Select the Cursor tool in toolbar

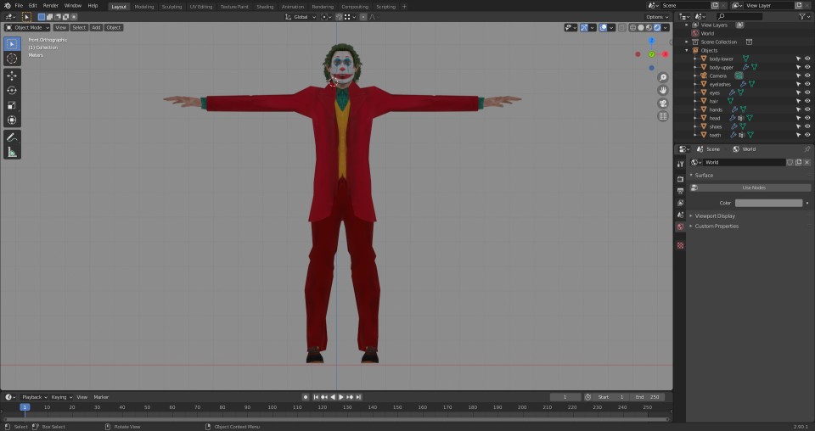(12, 59)
